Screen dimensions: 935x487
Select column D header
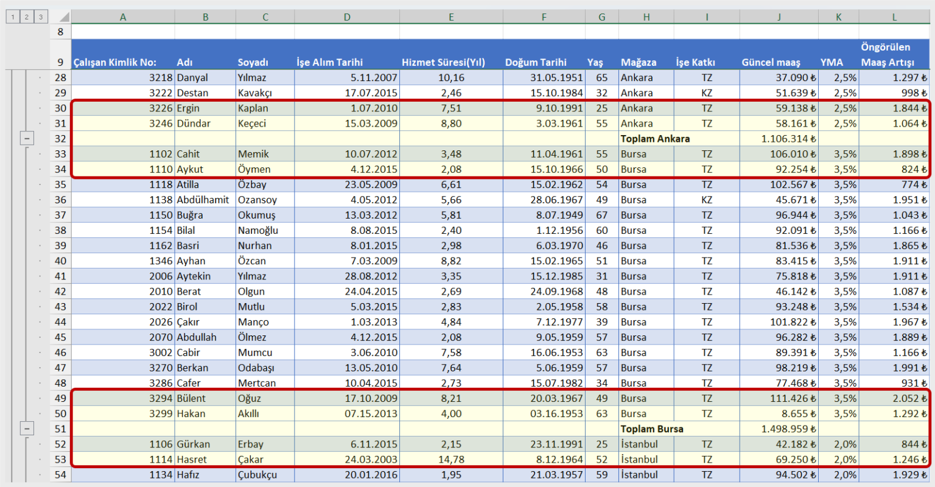pyautogui.click(x=347, y=17)
